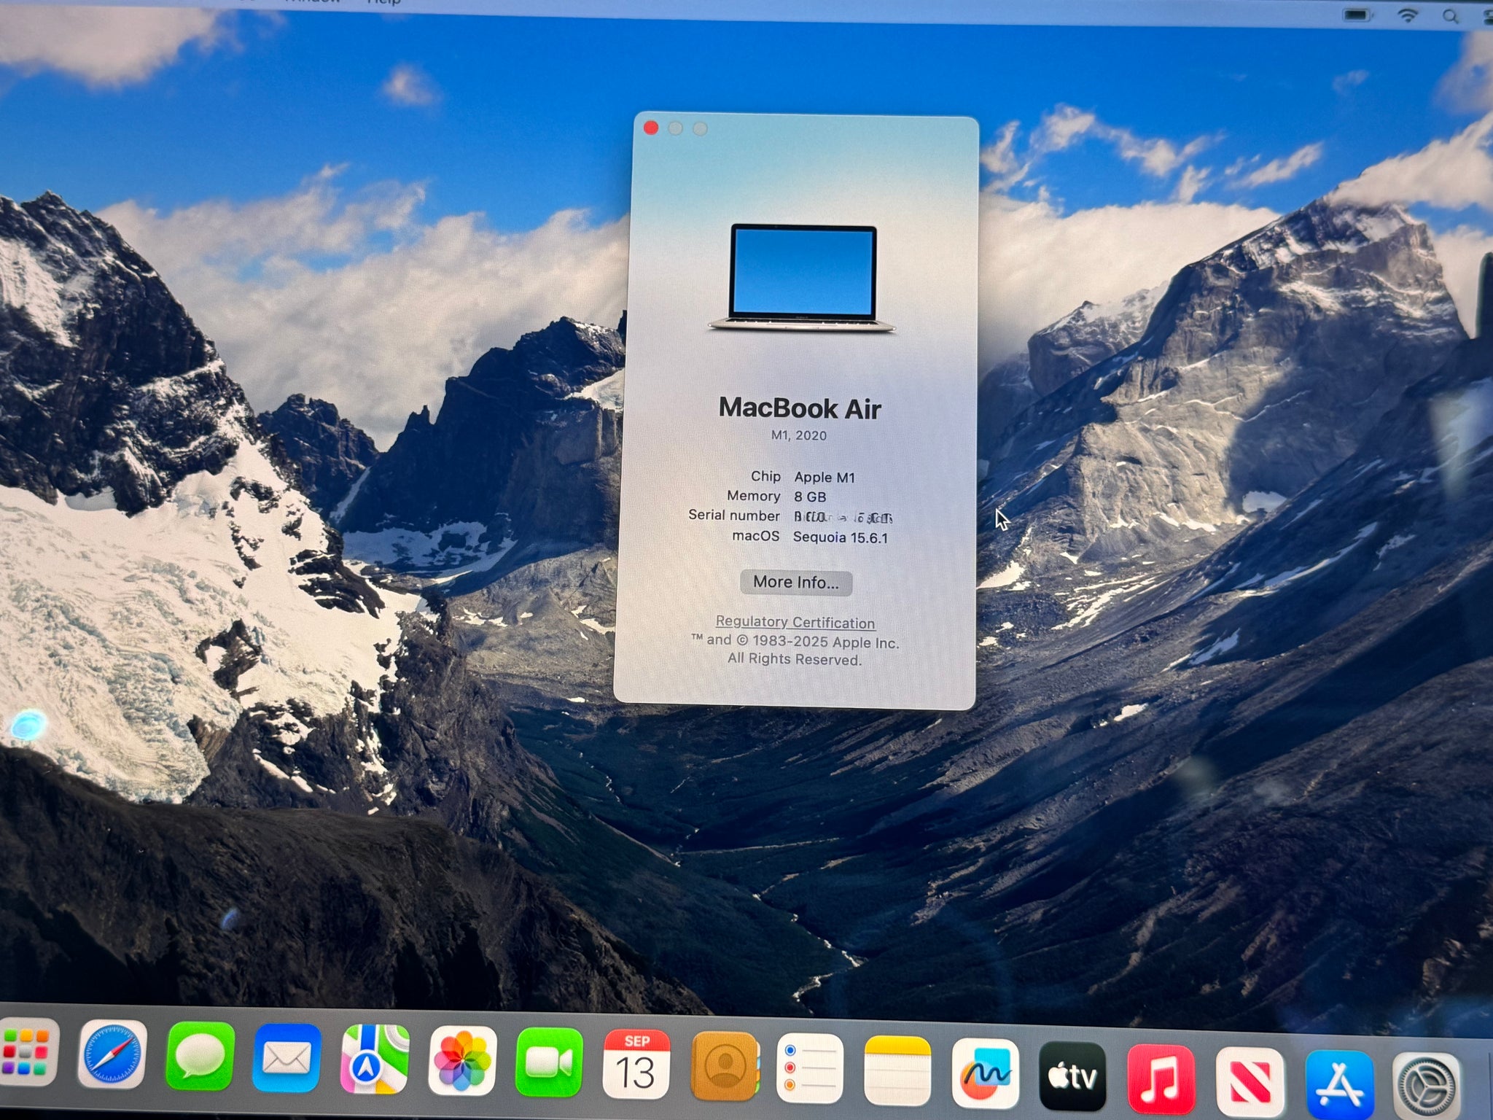Open the News app icon
Screen dimensions: 1493x1120
[1250, 1083]
